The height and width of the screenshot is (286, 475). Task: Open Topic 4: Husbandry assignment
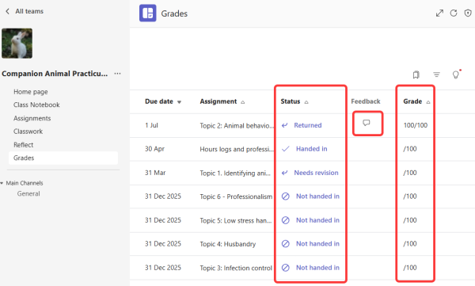(x=228, y=244)
